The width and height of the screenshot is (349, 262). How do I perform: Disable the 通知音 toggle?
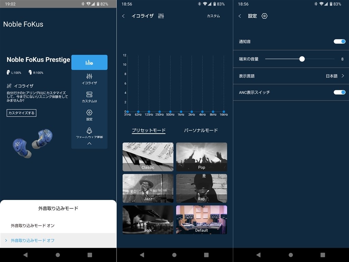pos(339,41)
